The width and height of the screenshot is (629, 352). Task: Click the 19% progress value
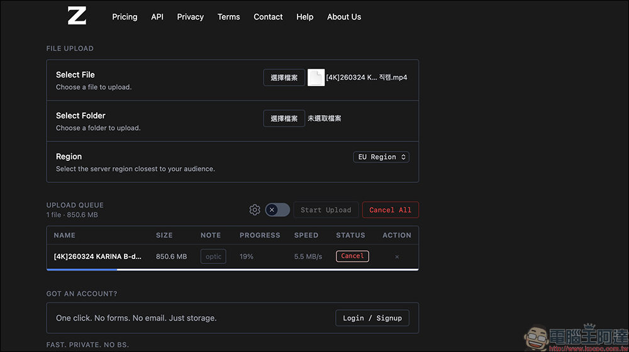247,256
